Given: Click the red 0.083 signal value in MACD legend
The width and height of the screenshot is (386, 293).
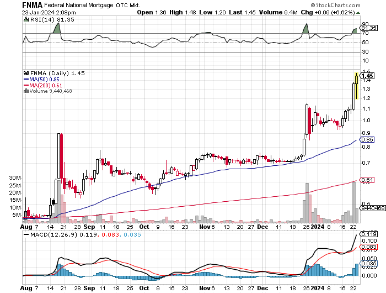Looking at the screenshot, I should (110, 235).
